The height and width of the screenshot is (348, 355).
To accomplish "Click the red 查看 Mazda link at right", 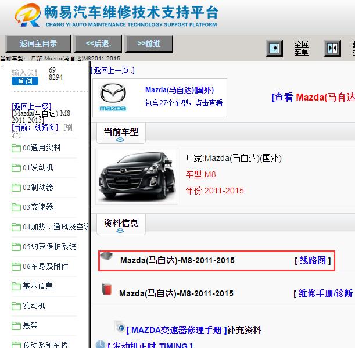I will [x=313, y=97].
